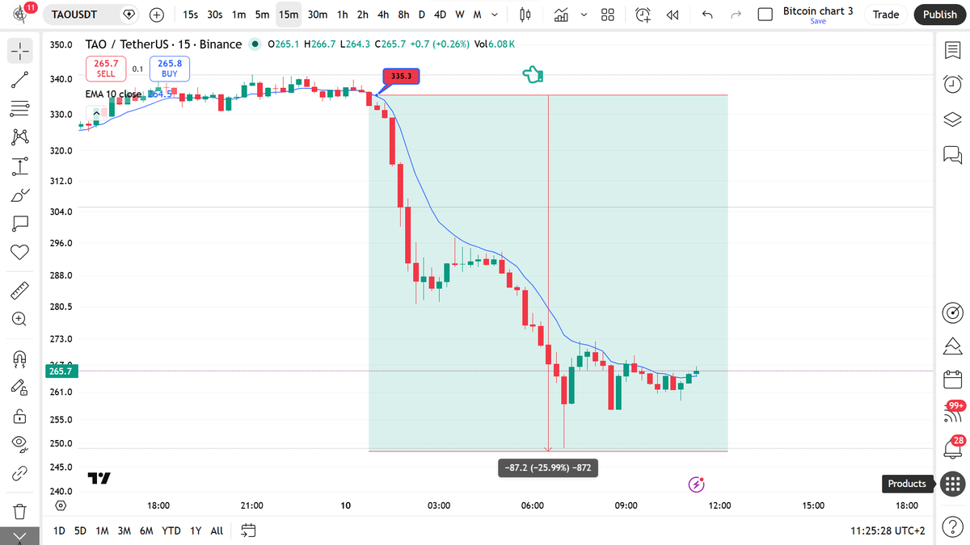Viewport: 970px width, 545px height.
Task: Open the news feed icon with 99+ badge
Action: (x=953, y=414)
